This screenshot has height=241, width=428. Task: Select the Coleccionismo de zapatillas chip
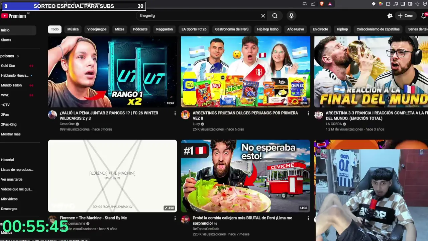click(x=378, y=29)
